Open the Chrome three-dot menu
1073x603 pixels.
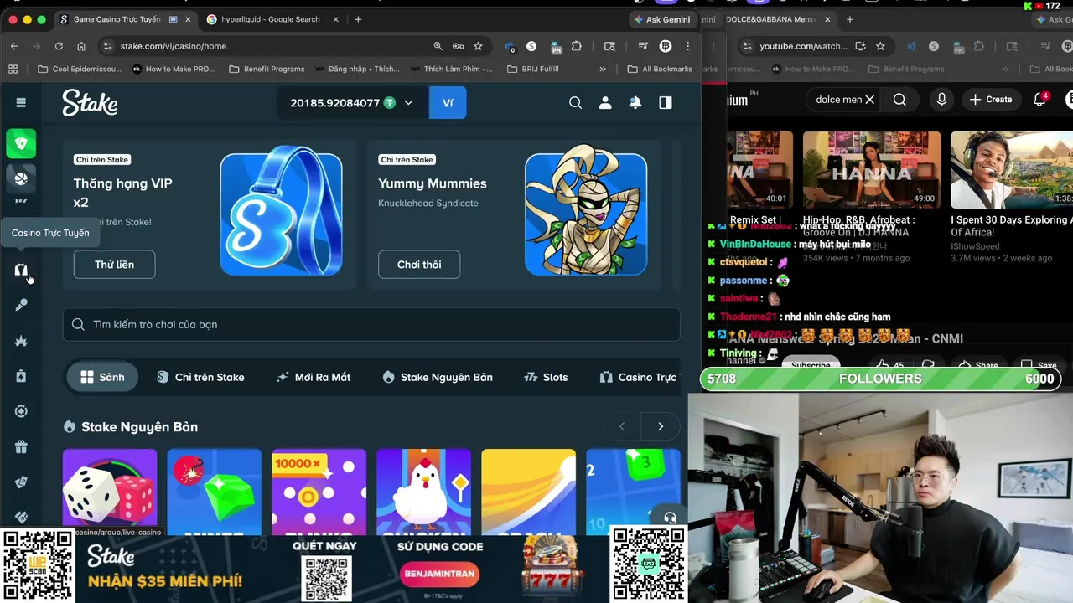tap(688, 46)
